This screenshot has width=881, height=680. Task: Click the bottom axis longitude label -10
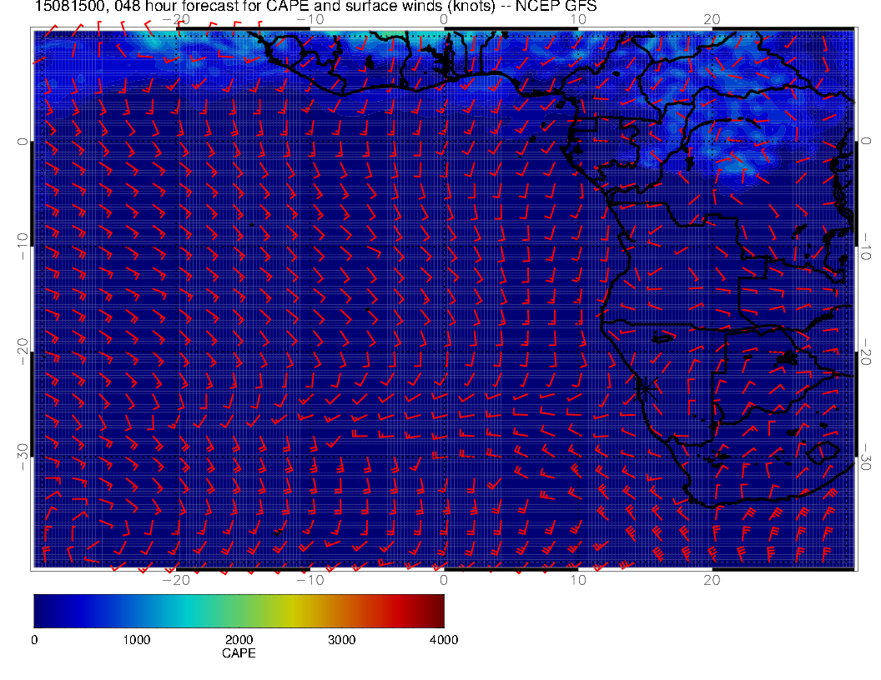310,581
